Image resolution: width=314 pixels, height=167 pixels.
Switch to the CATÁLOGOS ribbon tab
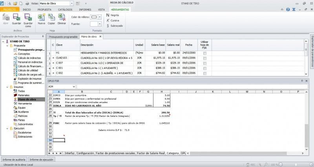click(65, 9)
